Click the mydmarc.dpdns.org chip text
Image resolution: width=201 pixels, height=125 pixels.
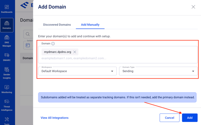coord(57,52)
